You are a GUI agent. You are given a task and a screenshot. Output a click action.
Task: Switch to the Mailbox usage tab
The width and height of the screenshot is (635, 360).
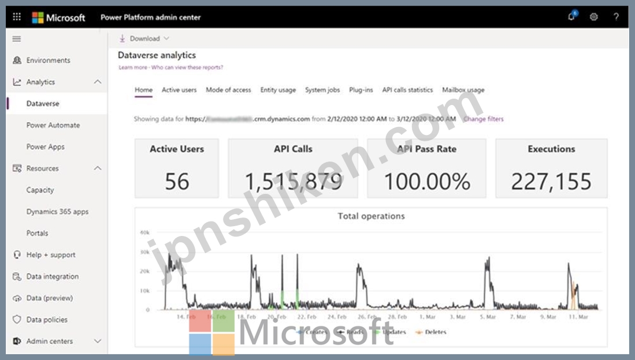[463, 90]
